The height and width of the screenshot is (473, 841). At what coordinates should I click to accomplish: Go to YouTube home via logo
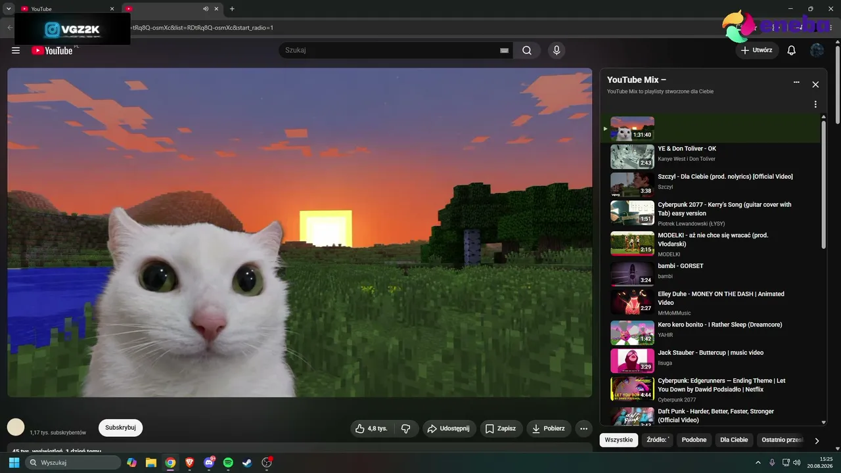[52, 51]
